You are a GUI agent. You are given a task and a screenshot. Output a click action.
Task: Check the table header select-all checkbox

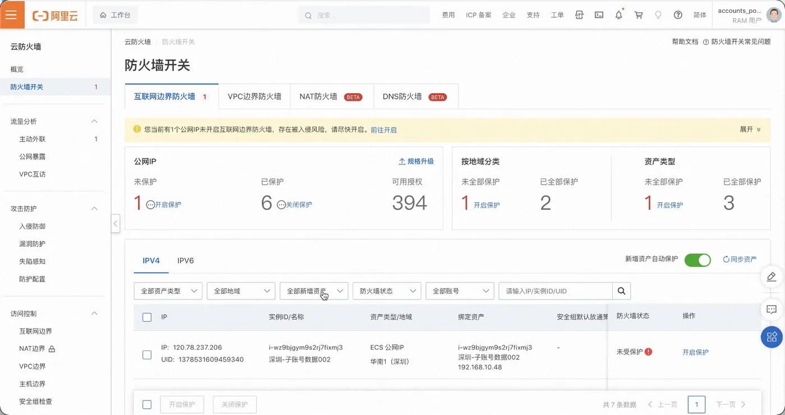pyautogui.click(x=147, y=317)
